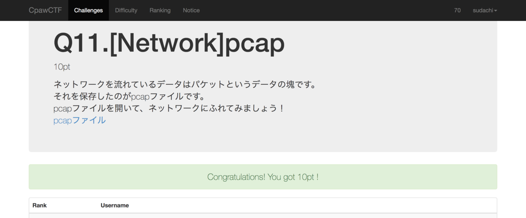Click the line pcapファイルを開いて、ネットワークにふれてみましょう
The width and height of the screenshot is (526, 218).
tap(169, 108)
